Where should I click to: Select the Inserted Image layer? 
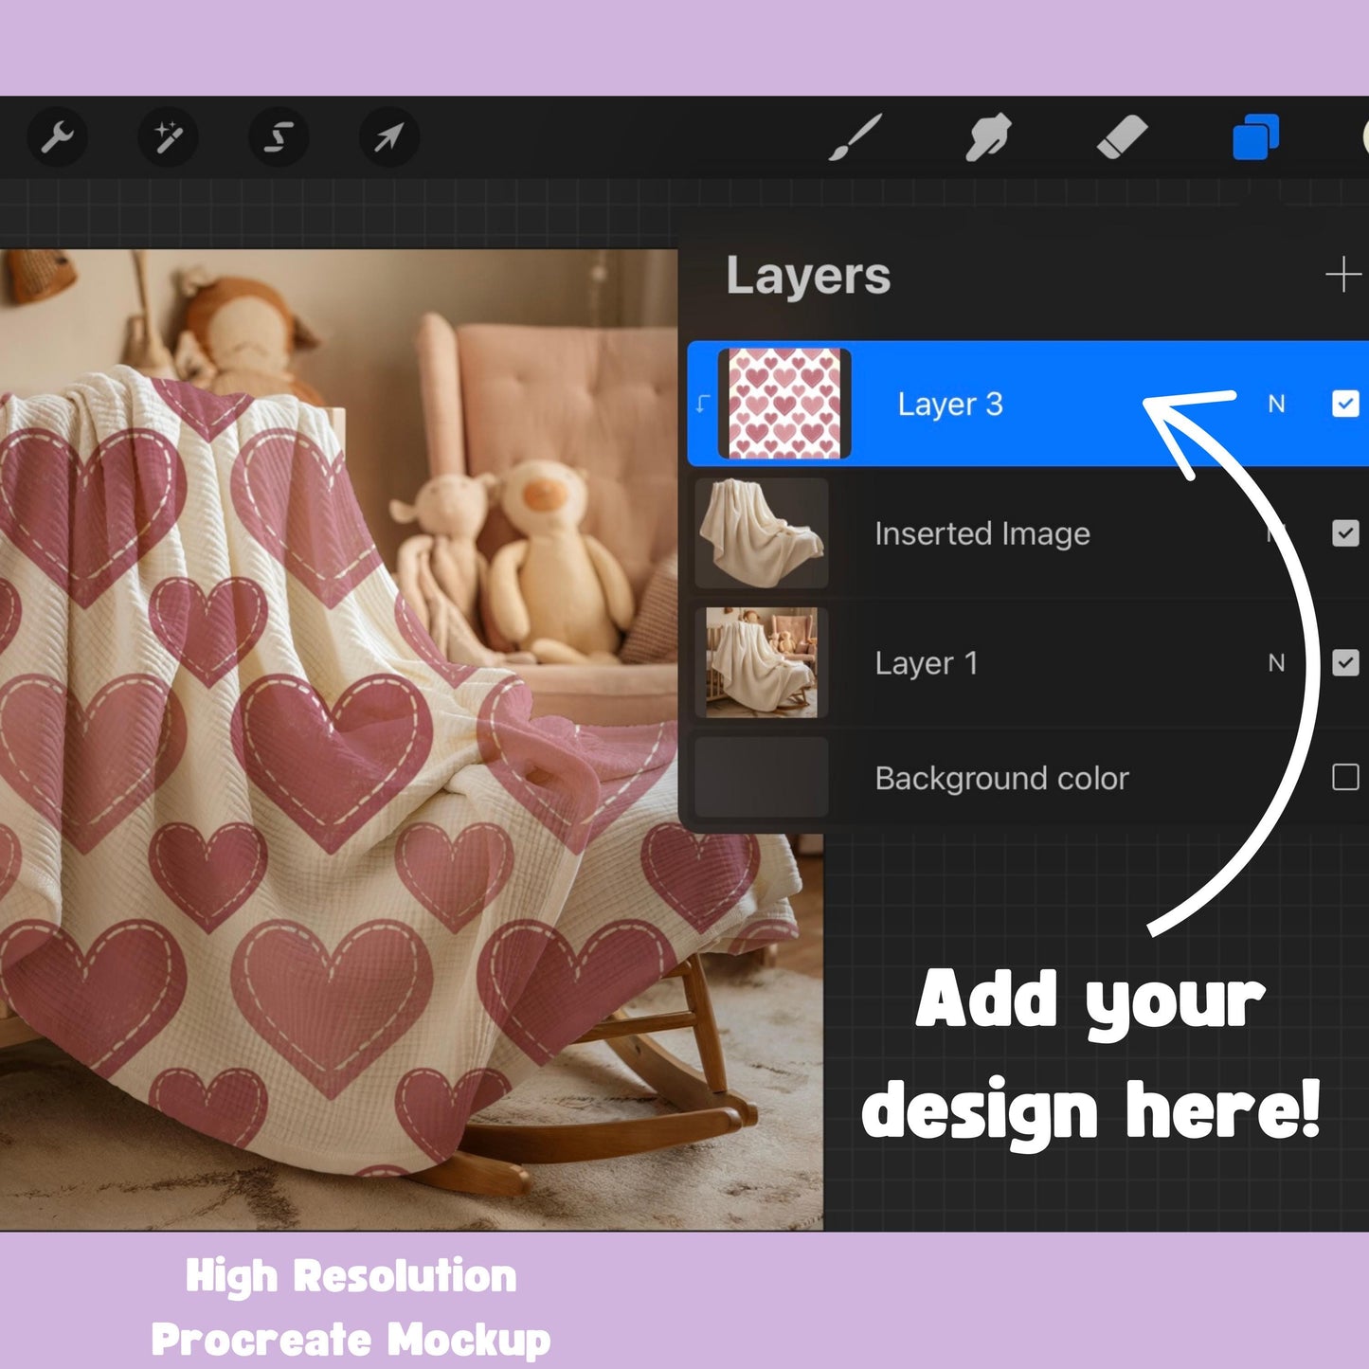(x=982, y=534)
